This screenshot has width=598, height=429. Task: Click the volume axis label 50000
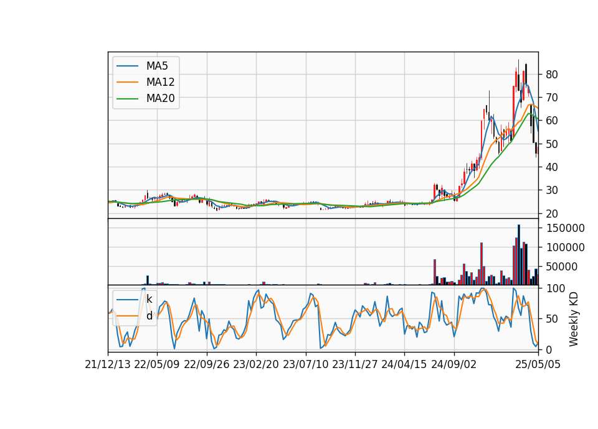(x=562, y=267)
